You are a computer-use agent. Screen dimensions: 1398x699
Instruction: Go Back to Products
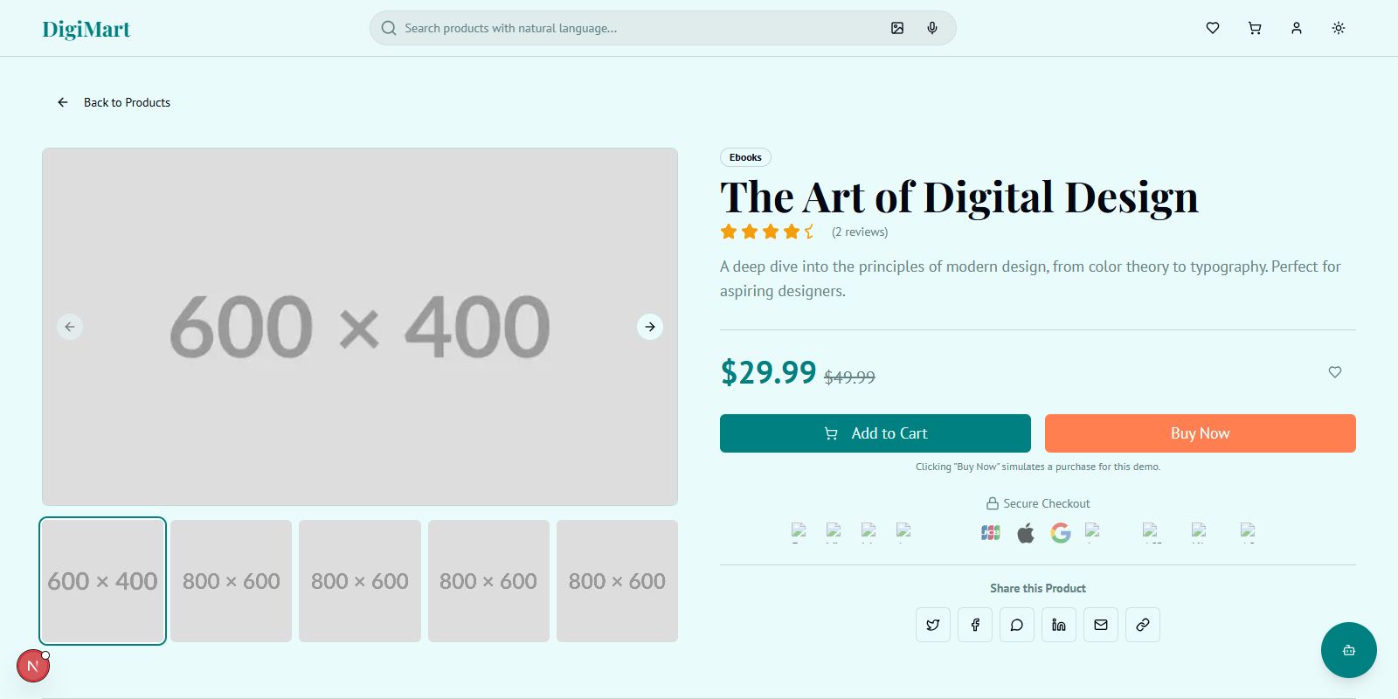coord(114,102)
